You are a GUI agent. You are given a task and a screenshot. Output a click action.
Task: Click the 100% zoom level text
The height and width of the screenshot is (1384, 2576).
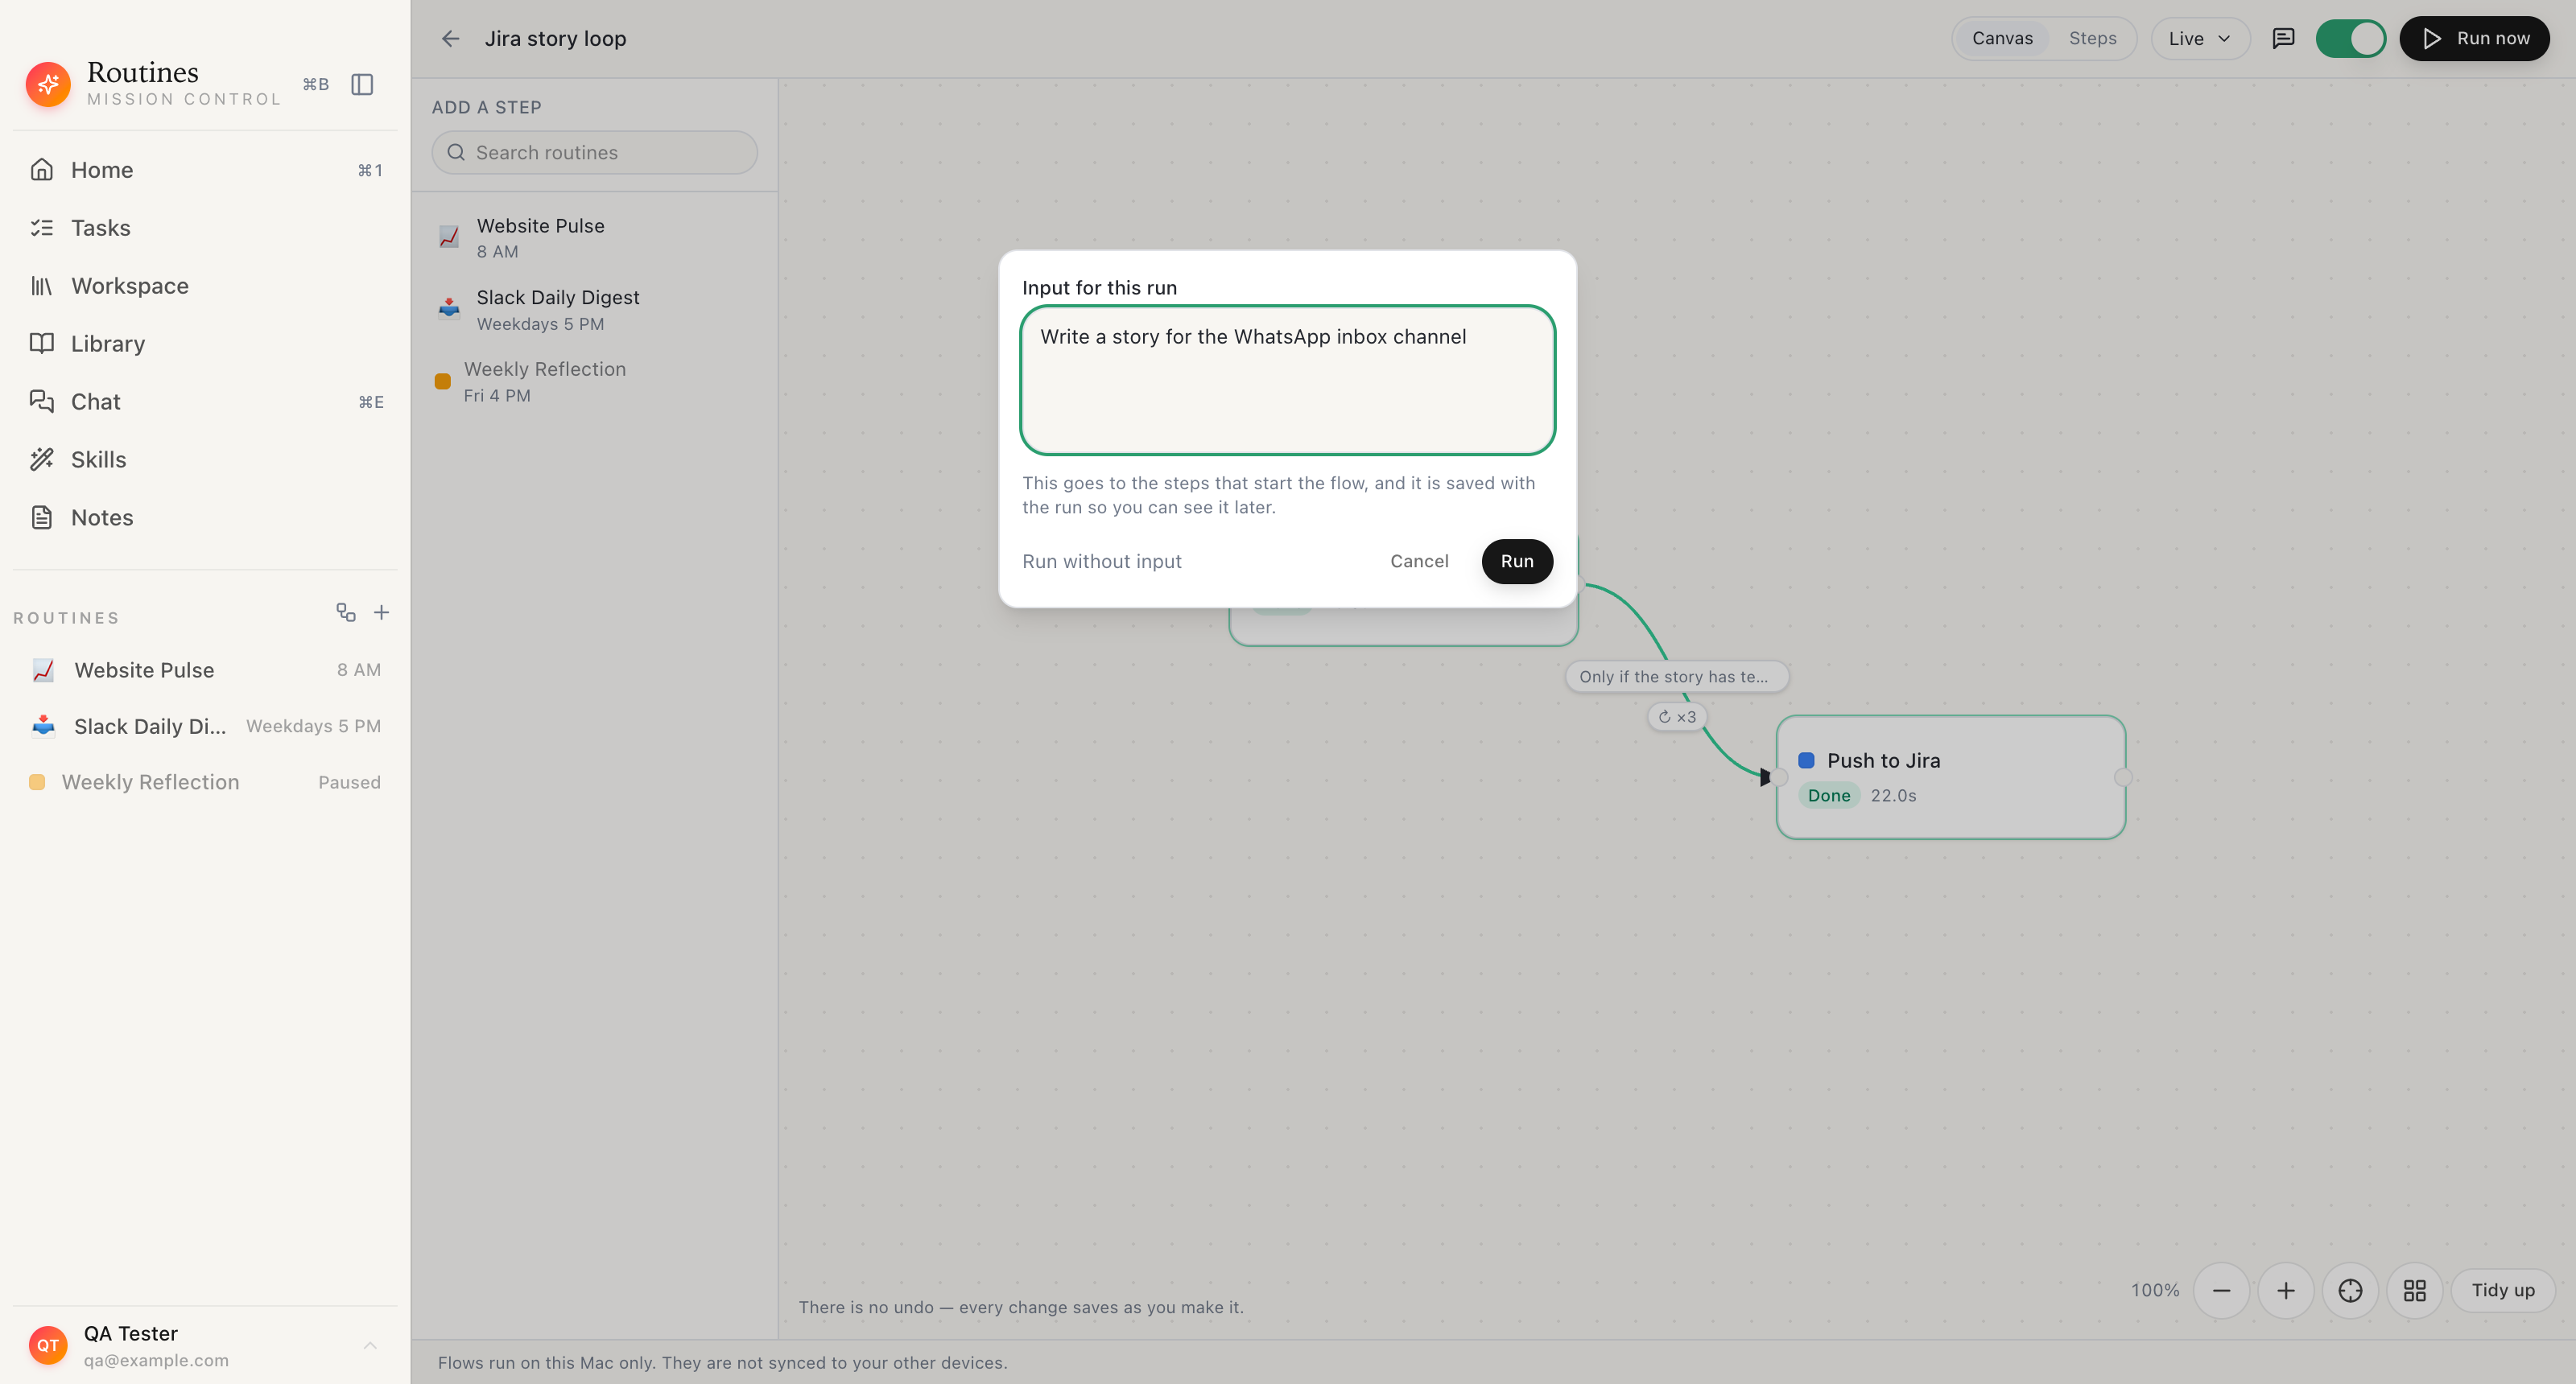coord(2154,1291)
